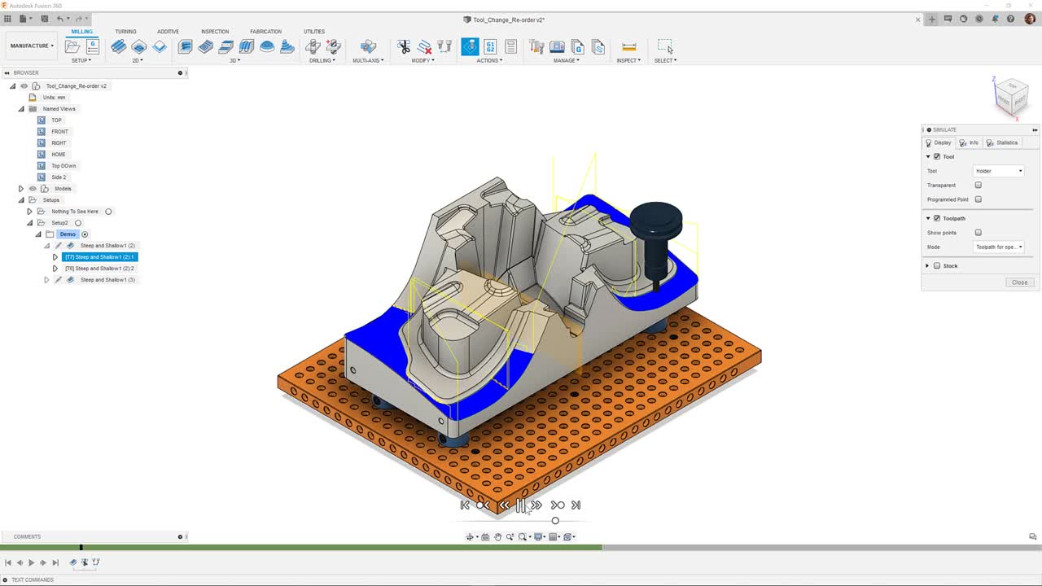Screen dimensions: 1042x586
Task: Toggle the Tool checkbox in Simulate panel
Action: point(937,156)
